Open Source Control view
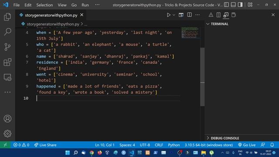This screenshot has width=279, height=157. (7, 47)
